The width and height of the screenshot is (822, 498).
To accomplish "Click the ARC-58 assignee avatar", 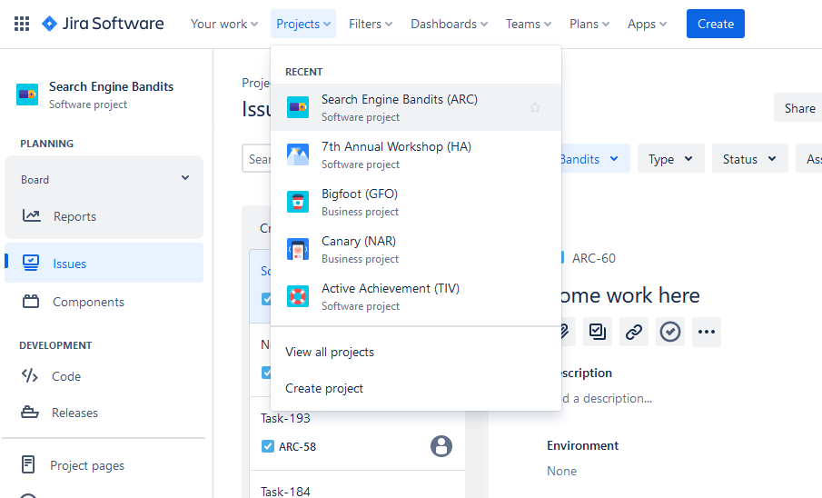I will [441, 446].
